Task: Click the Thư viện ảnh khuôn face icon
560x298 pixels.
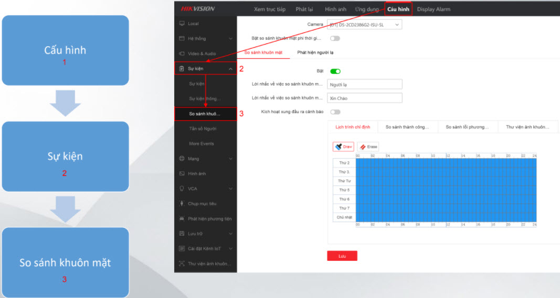Action: (x=182, y=263)
